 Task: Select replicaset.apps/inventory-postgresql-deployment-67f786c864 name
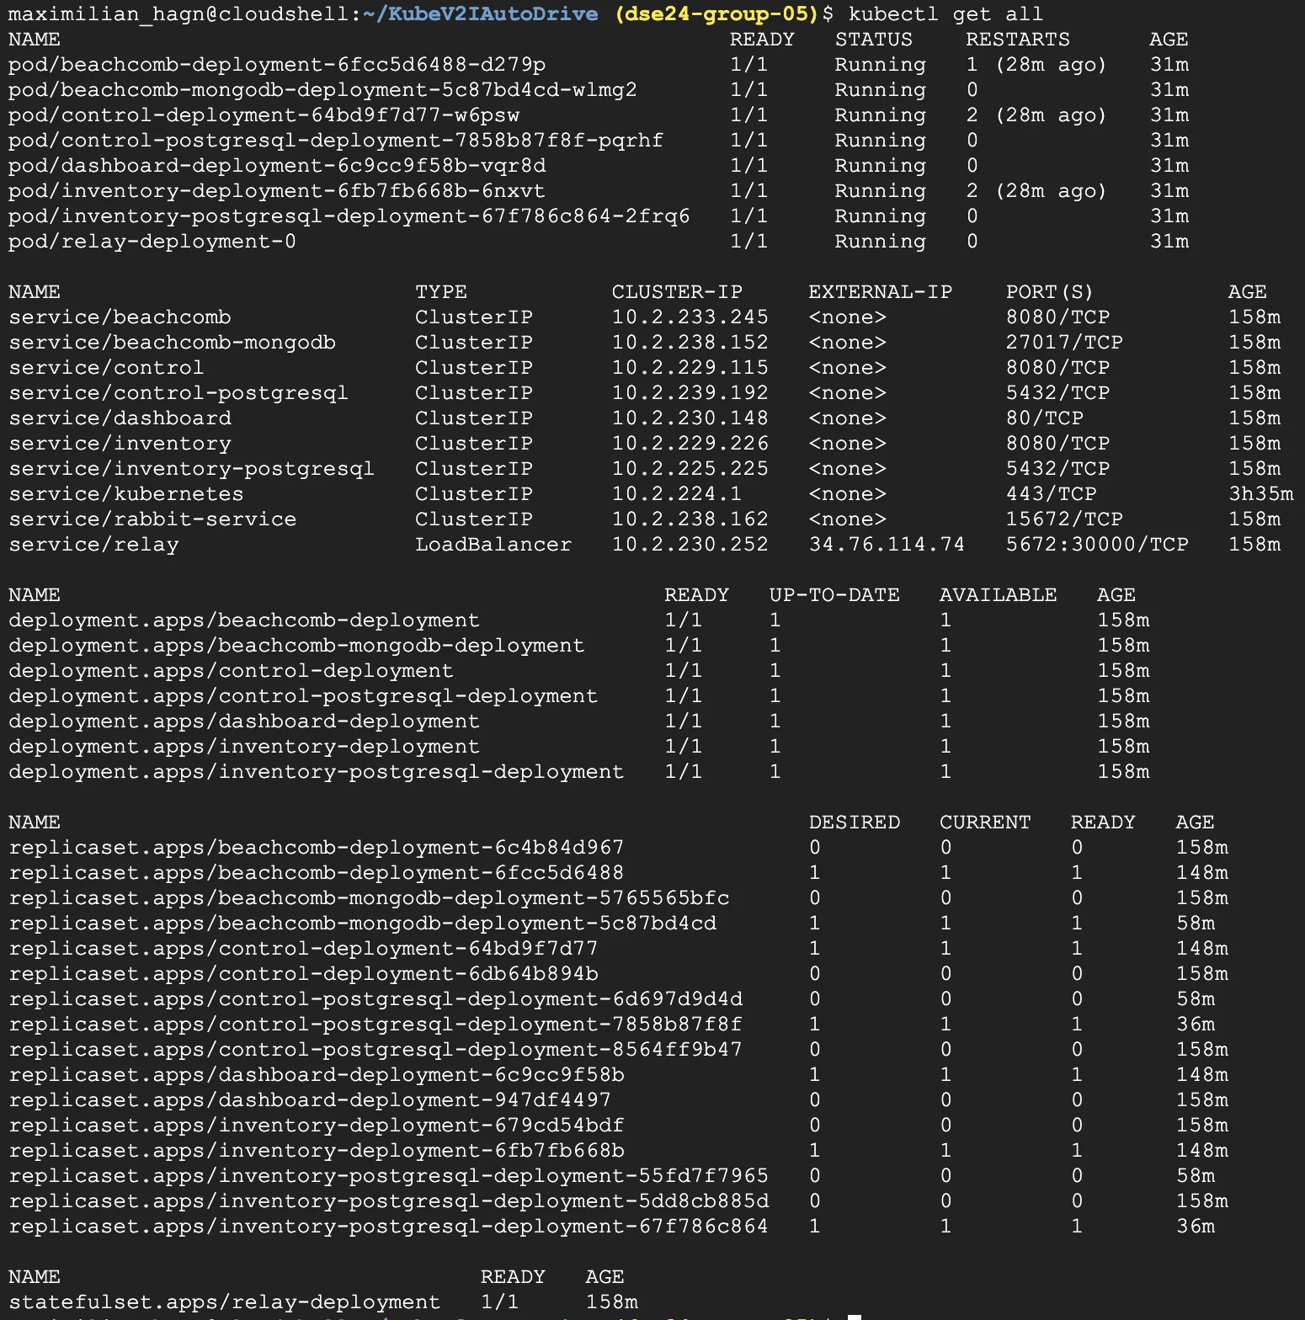[x=388, y=1227]
